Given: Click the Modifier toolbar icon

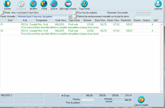Looking at the screenshot, I should [33, 4].
